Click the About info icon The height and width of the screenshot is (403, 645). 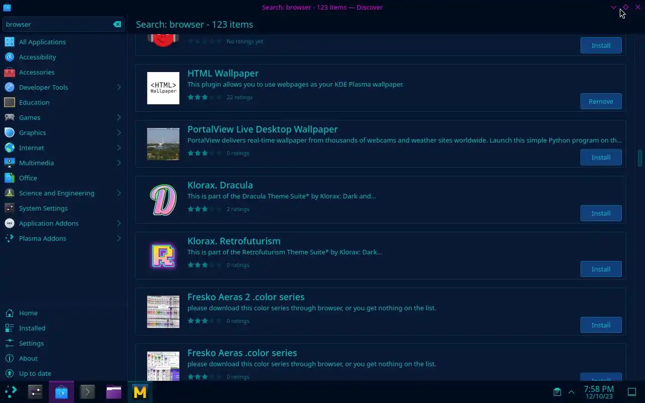[x=10, y=358]
